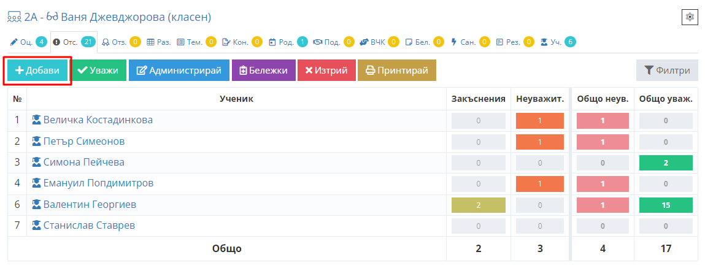Click student icon next to Величка Костадинкова
The height and width of the screenshot is (268, 705).
pyautogui.click(x=36, y=120)
